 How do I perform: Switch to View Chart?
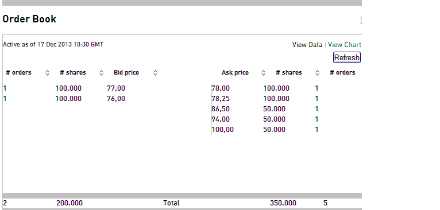344,45
